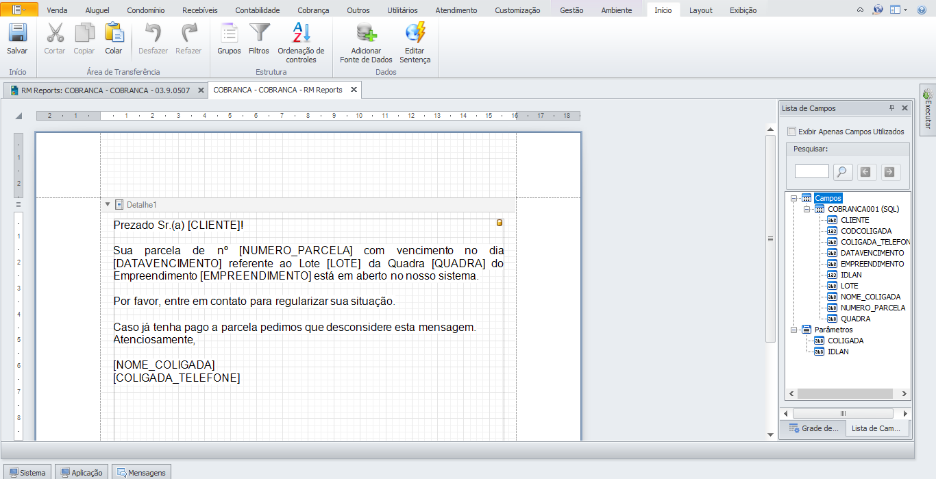The height and width of the screenshot is (479, 936).
Task: Open the Gestão ribbon tab
Action: click(x=571, y=10)
